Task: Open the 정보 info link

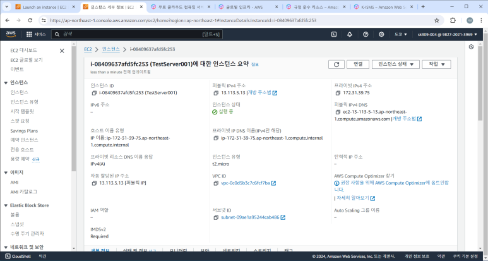Action: (x=255, y=64)
